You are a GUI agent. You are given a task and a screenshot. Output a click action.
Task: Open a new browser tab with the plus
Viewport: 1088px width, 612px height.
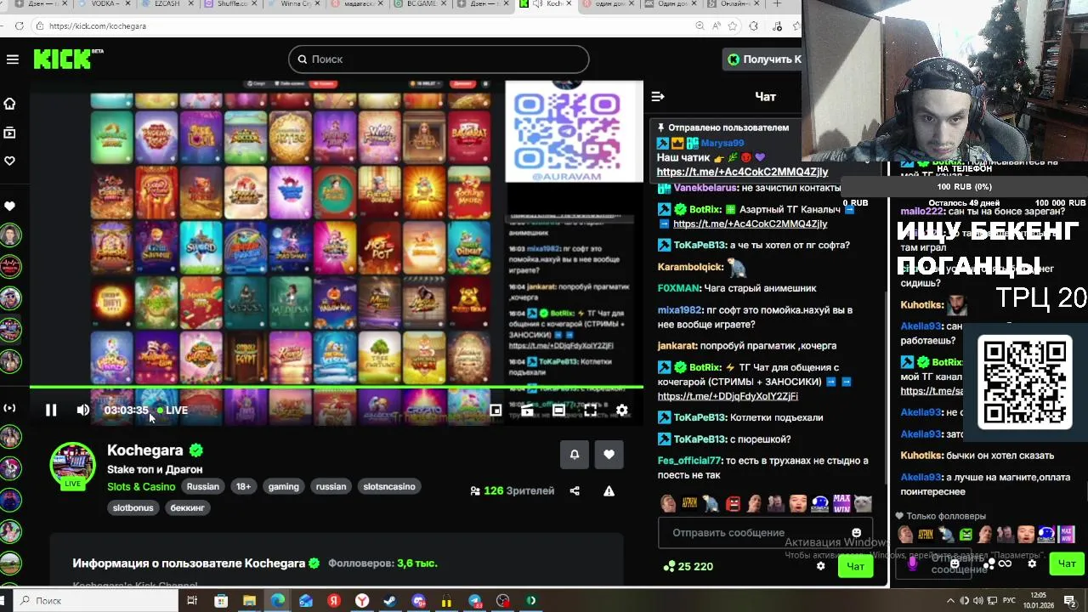[777, 4]
